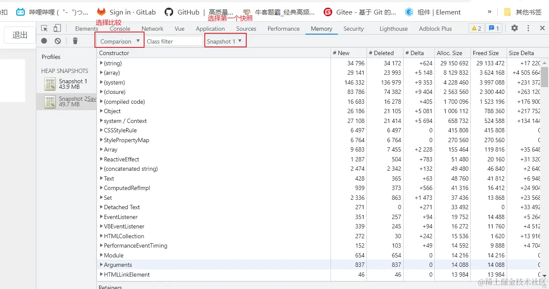Switch to the Network tab

pos(153,29)
